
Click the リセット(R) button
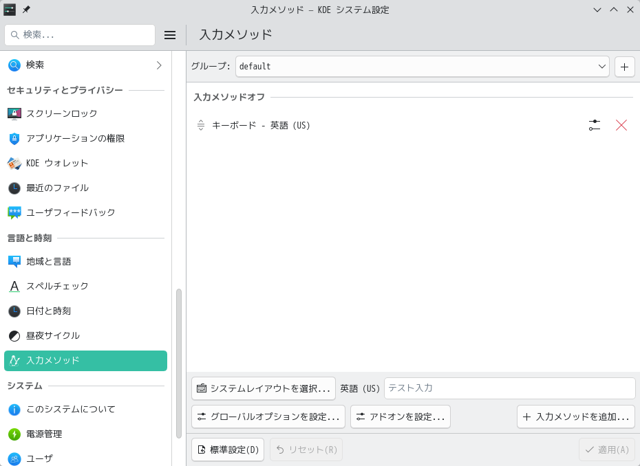click(306, 450)
